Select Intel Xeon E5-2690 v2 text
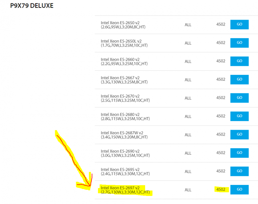 pos(120,151)
